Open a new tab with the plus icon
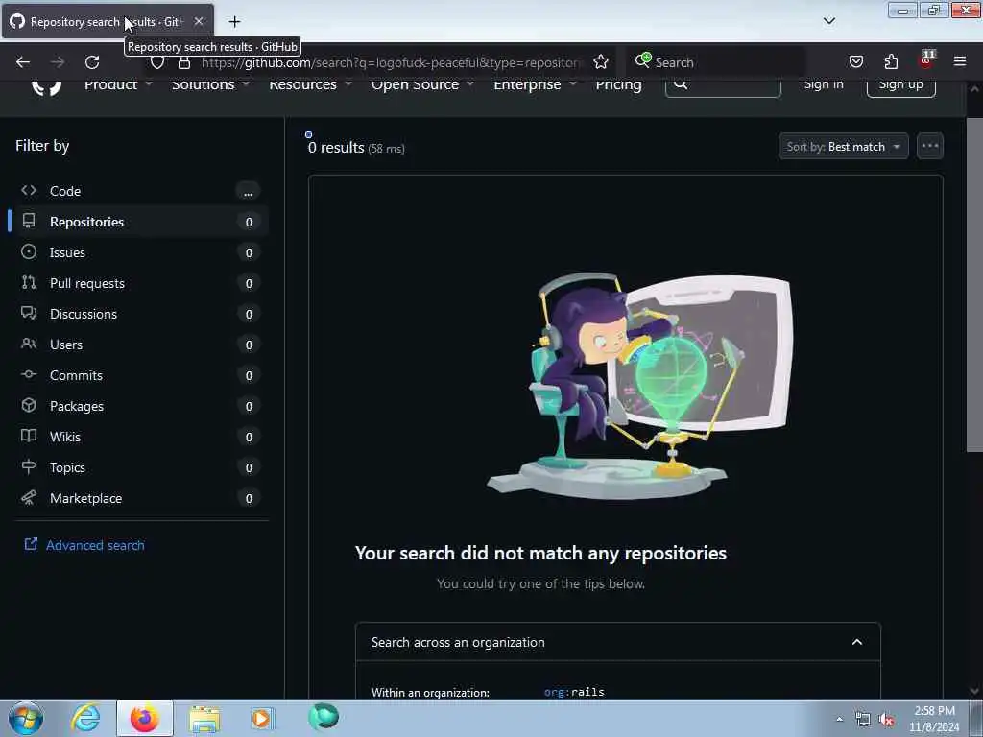The width and height of the screenshot is (983, 737). click(x=234, y=22)
